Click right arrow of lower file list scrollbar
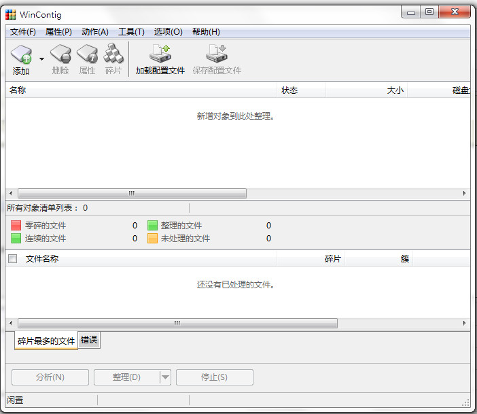Viewport: 477px width, 414px height. coord(464,323)
